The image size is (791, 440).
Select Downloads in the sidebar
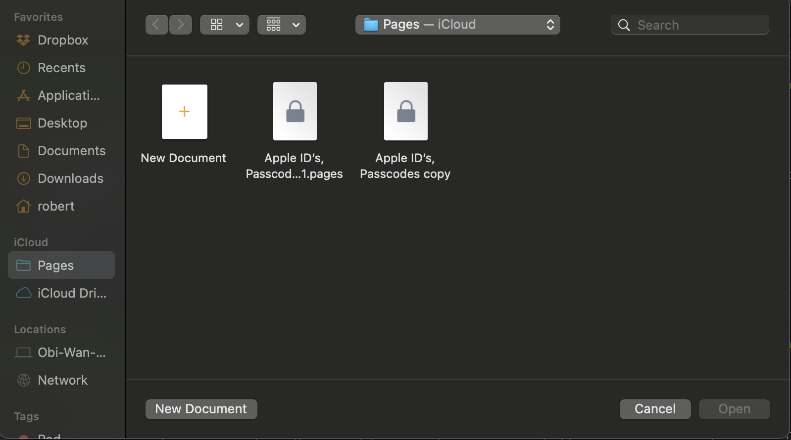click(x=70, y=178)
